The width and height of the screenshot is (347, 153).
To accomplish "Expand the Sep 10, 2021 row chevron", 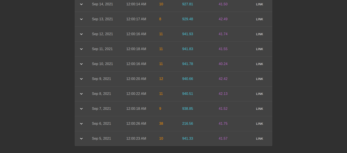I will coord(81,64).
